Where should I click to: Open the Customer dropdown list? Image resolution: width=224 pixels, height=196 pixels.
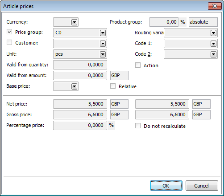click(x=103, y=44)
